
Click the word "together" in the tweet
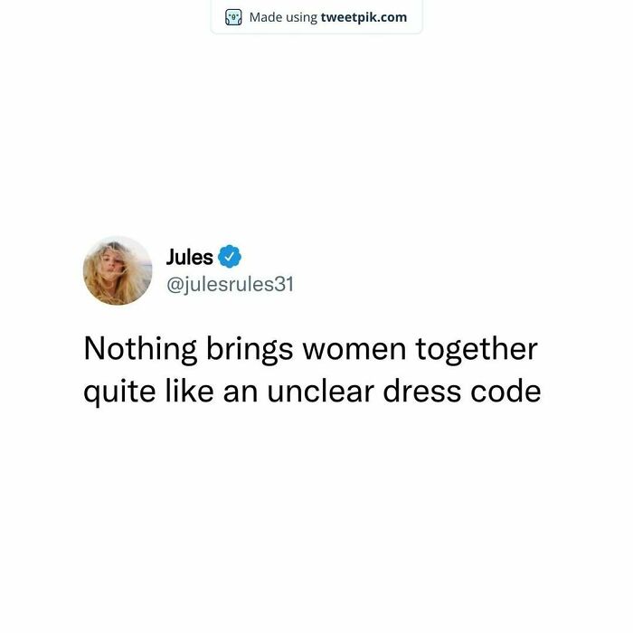click(477, 350)
